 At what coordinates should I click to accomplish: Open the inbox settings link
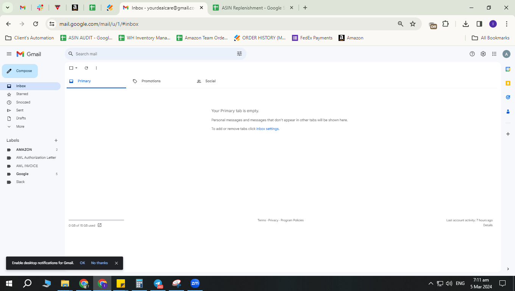(x=267, y=129)
